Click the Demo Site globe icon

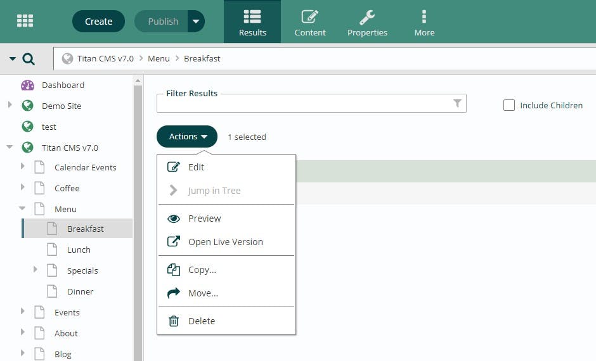pos(27,106)
